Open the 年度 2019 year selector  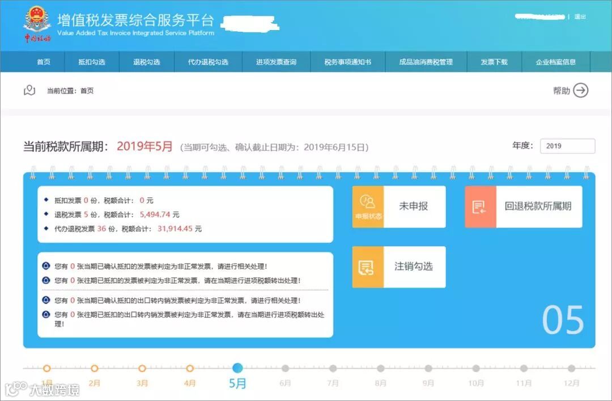tap(567, 146)
